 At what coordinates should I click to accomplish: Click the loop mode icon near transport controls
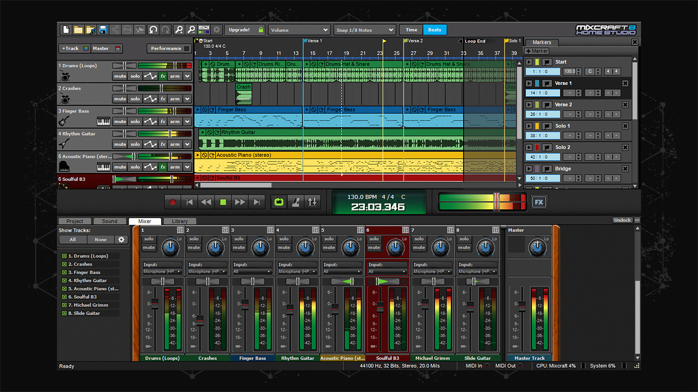(x=279, y=202)
